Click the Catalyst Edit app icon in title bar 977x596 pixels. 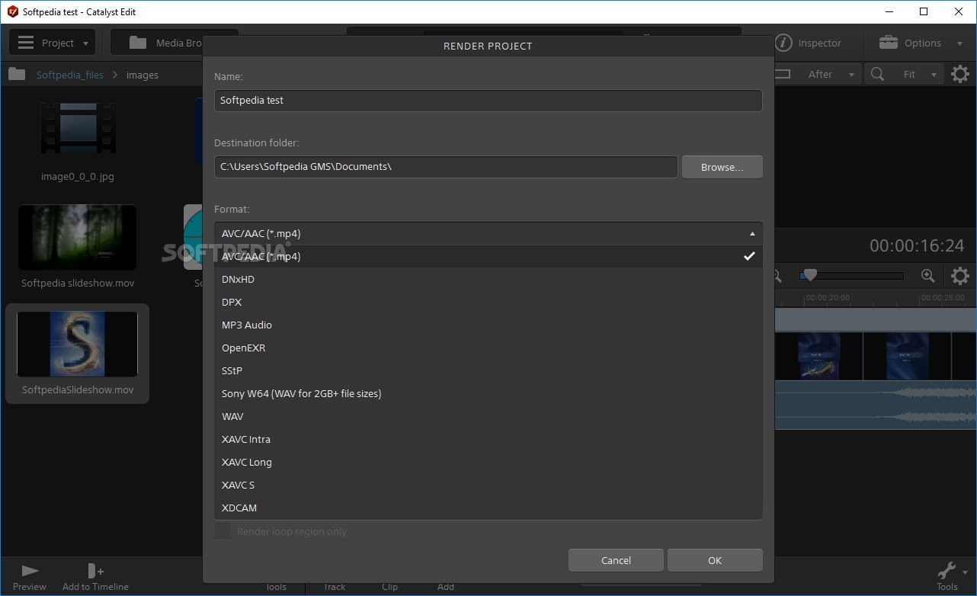pyautogui.click(x=11, y=11)
